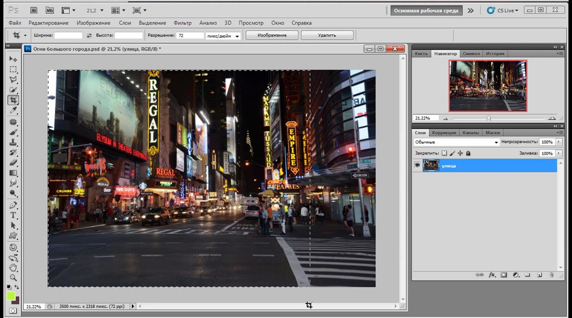Select the 3D Camera Orbit tool
Screen dimensions: 572x318
point(13,257)
